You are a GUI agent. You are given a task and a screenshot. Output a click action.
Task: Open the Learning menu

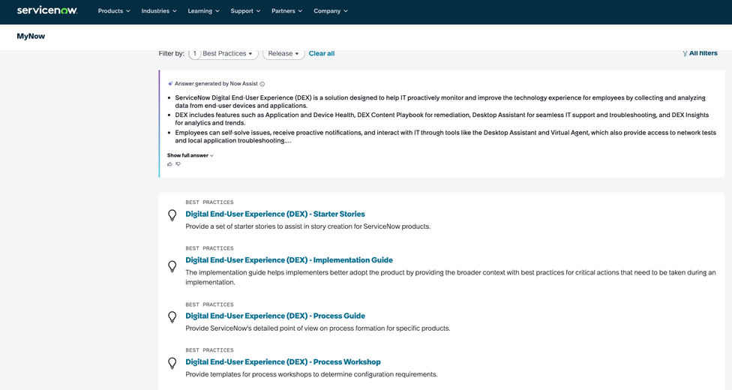tap(203, 10)
